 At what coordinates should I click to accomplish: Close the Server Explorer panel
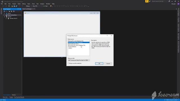(21, 9)
